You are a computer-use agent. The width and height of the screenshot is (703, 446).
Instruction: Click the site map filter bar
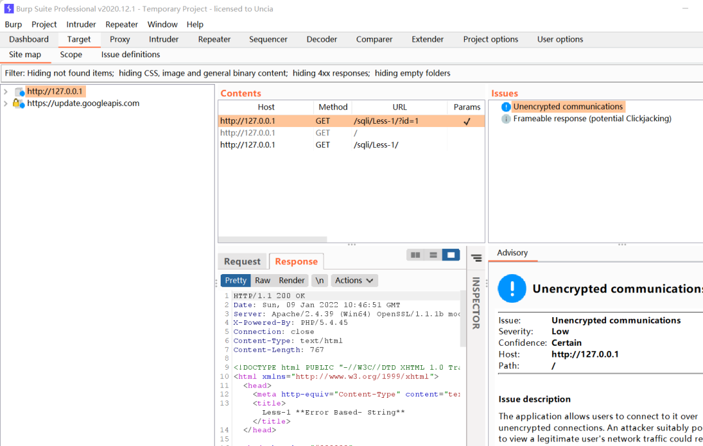[x=351, y=74]
